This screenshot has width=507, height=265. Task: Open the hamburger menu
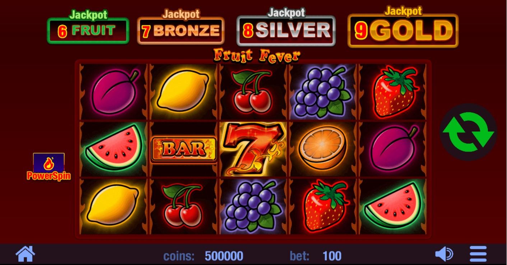tap(478, 254)
